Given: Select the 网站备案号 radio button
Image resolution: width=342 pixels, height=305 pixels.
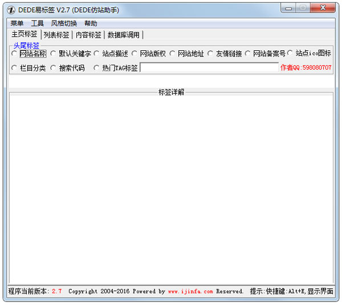Looking at the screenshot, I should pos(247,53).
